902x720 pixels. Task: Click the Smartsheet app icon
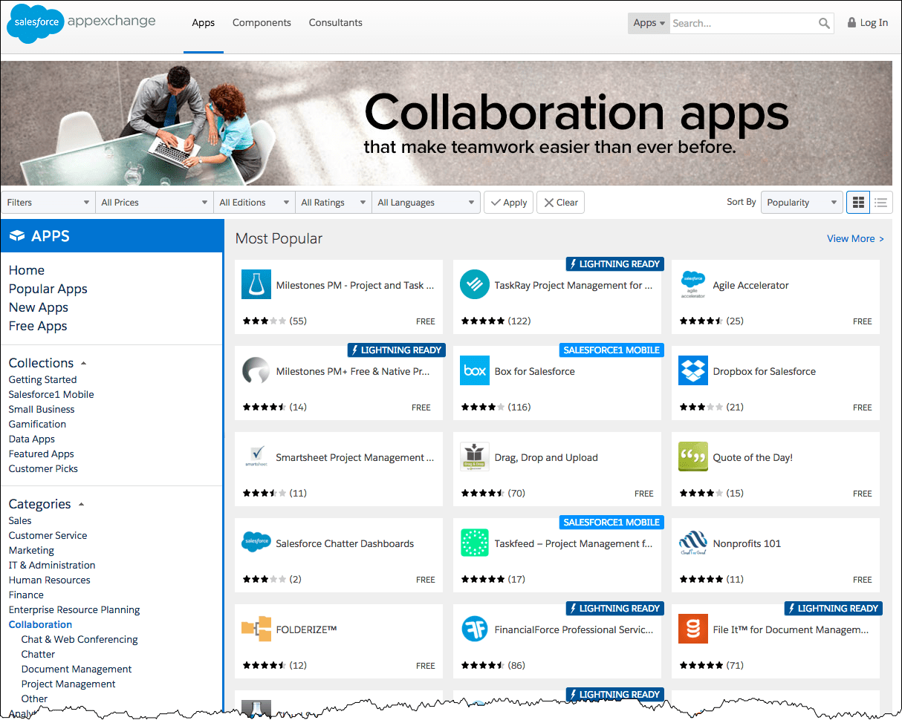click(256, 457)
